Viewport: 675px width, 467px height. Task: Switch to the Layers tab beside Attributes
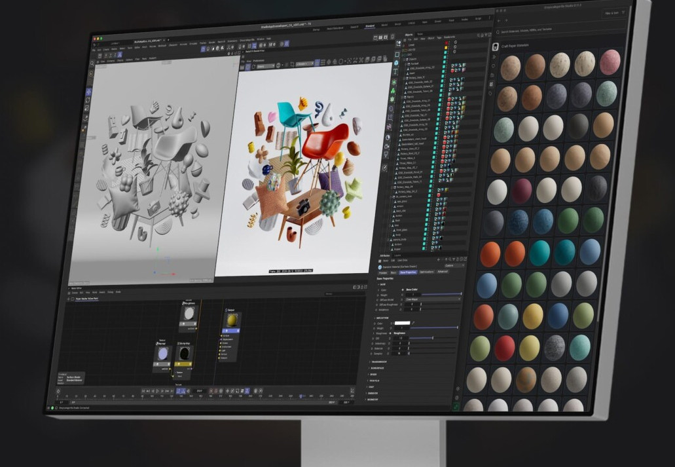[x=398, y=255]
